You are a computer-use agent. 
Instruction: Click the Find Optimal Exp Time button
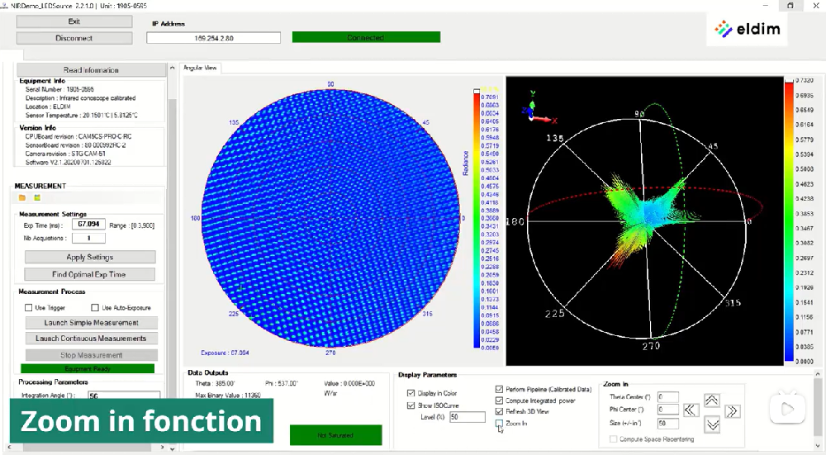pos(90,274)
